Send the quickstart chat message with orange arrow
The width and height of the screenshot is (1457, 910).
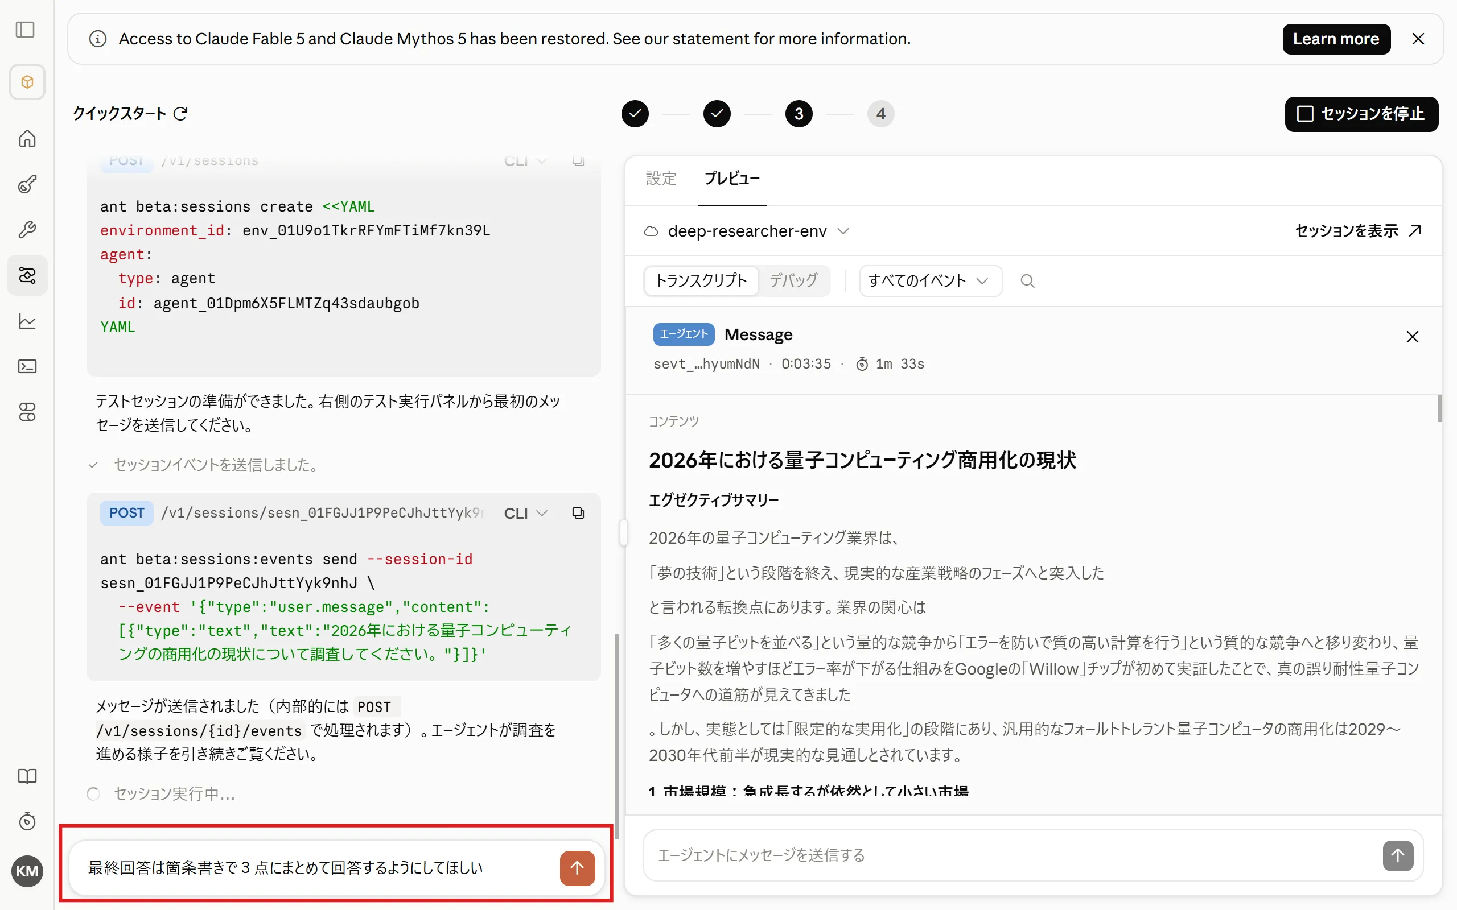pyautogui.click(x=577, y=868)
